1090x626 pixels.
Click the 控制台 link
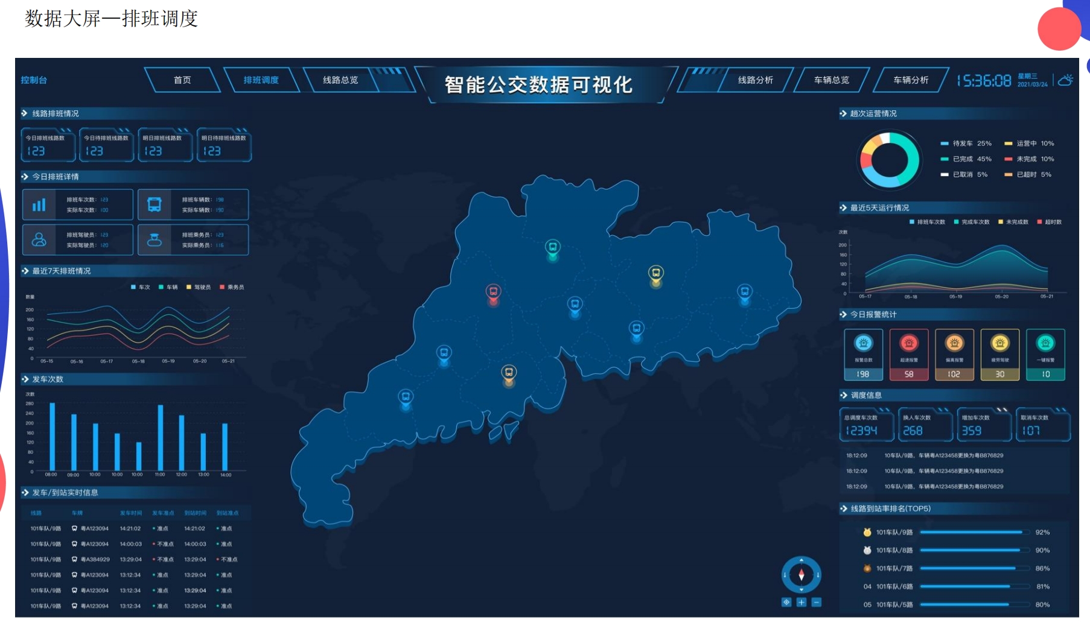click(34, 80)
